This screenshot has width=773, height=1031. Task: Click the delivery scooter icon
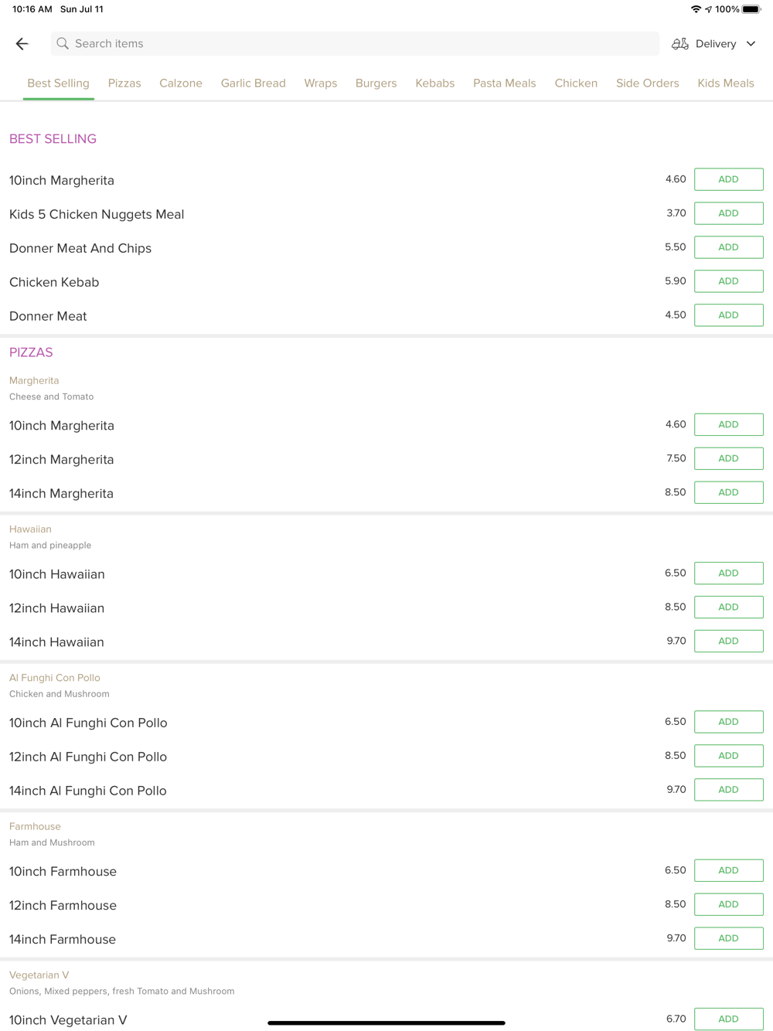[680, 44]
